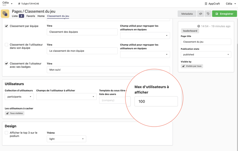The width and height of the screenshot is (238, 151).
Task: Check Afficher le top 3 sur le podium
Action: (x=6, y=133)
